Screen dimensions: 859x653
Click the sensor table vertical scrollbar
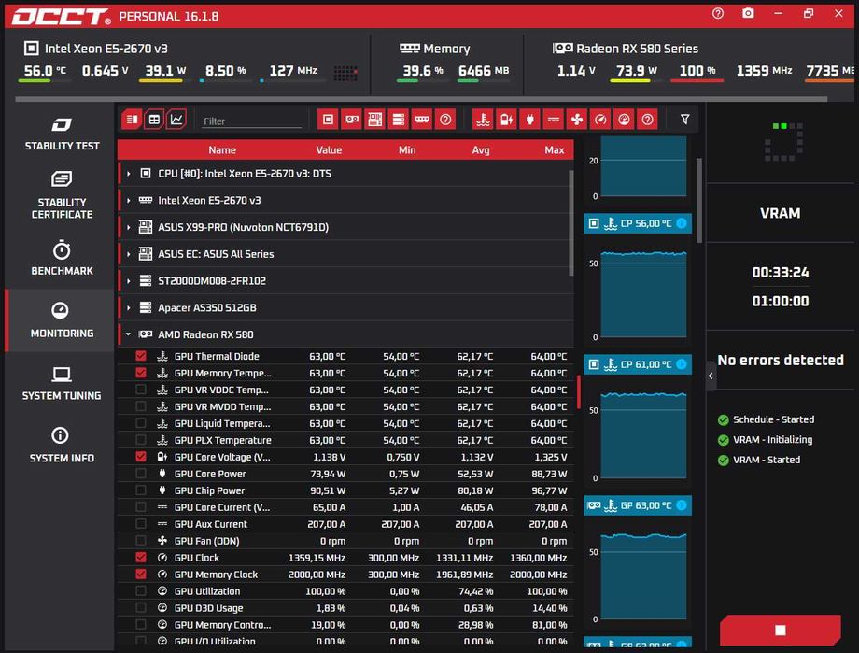[x=571, y=223]
